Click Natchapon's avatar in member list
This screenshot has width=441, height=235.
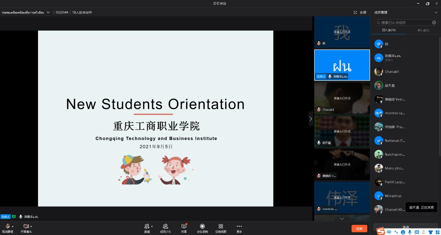pos(379,154)
